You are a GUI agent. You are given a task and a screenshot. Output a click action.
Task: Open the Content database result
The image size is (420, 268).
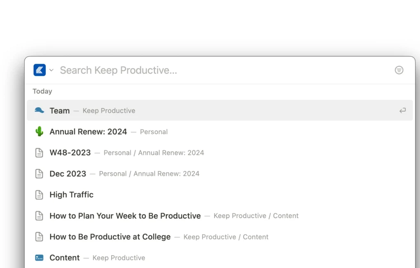pos(64,257)
